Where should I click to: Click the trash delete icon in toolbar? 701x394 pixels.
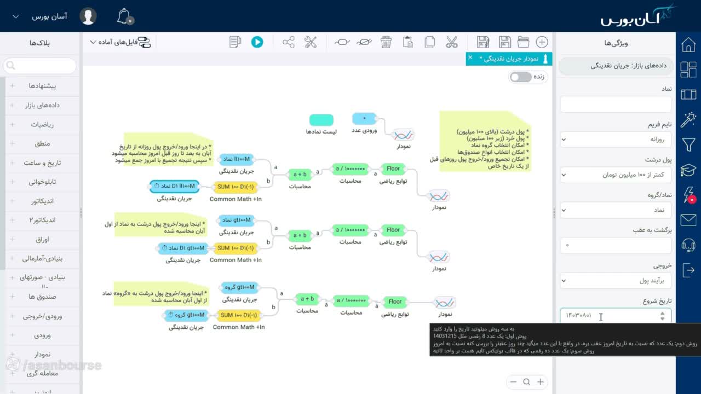(386, 42)
